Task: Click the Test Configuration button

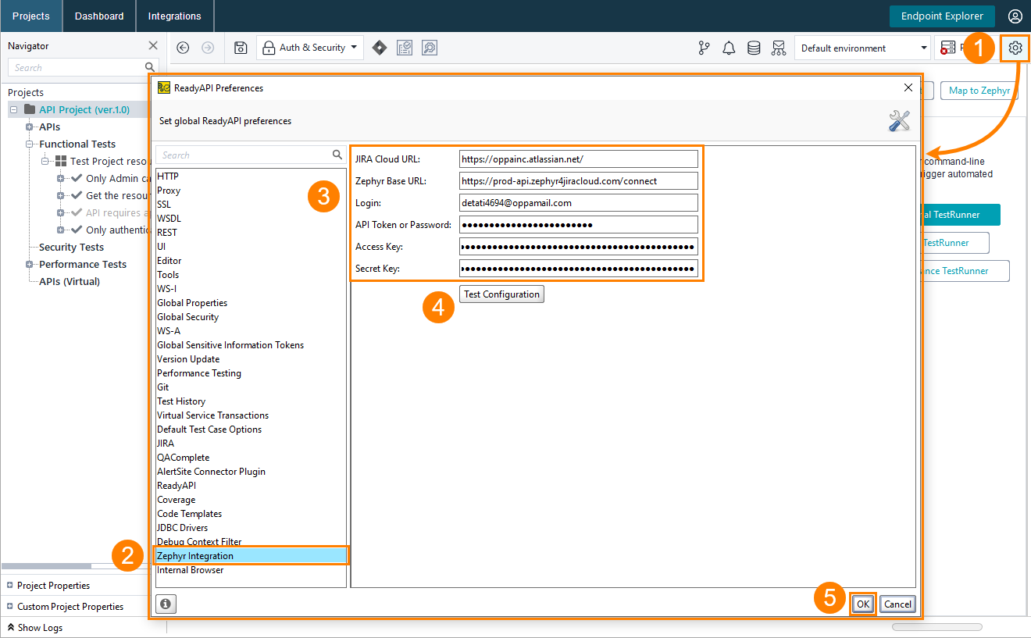Action: [x=501, y=294]
